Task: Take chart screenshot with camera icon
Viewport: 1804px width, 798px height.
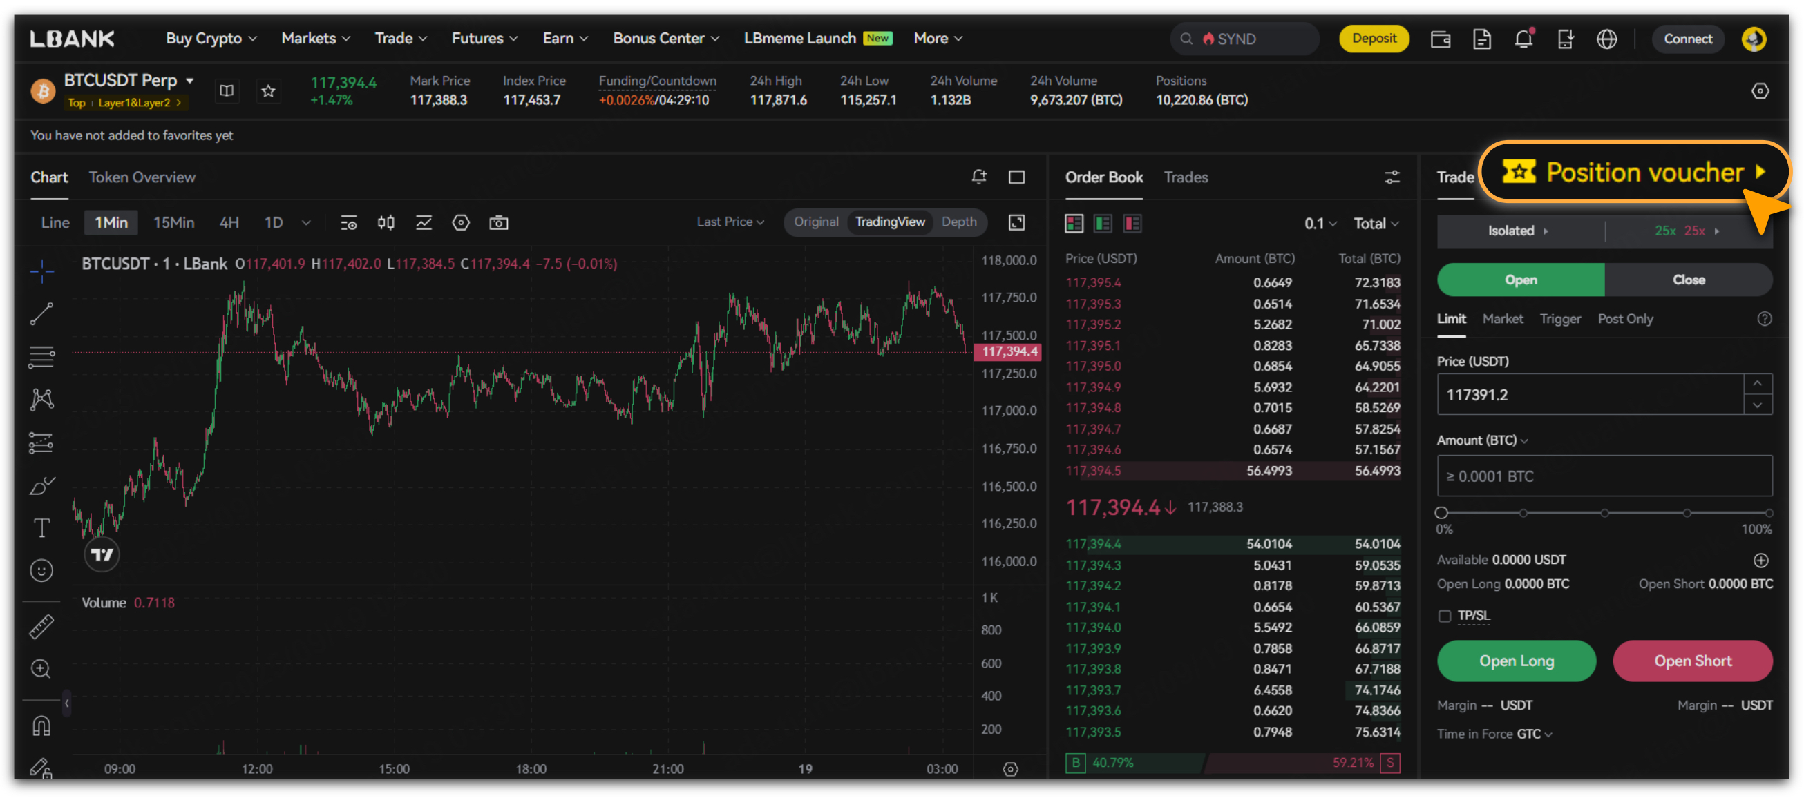Action: click(x=498, y=222)
